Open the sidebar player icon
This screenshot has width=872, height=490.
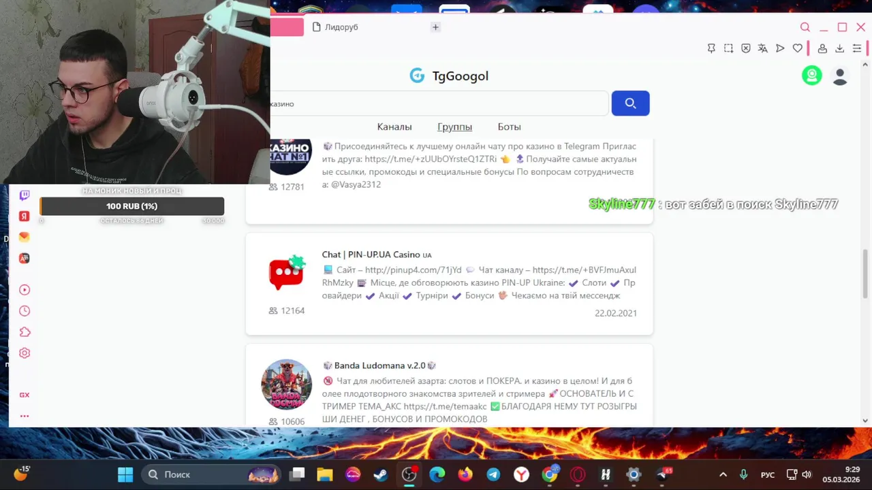(25, 290)
